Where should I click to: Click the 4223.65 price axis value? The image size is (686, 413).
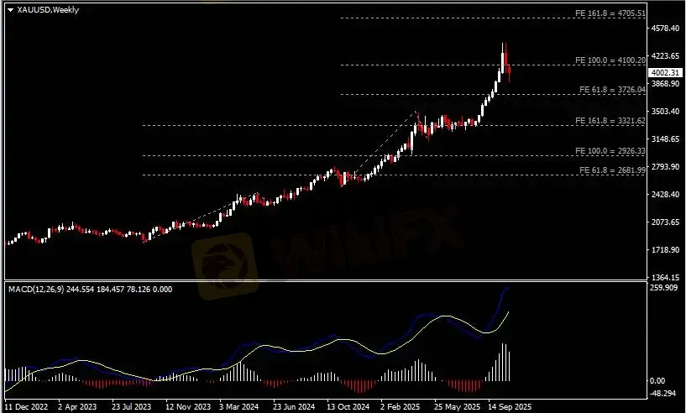[x=665, y=56]
